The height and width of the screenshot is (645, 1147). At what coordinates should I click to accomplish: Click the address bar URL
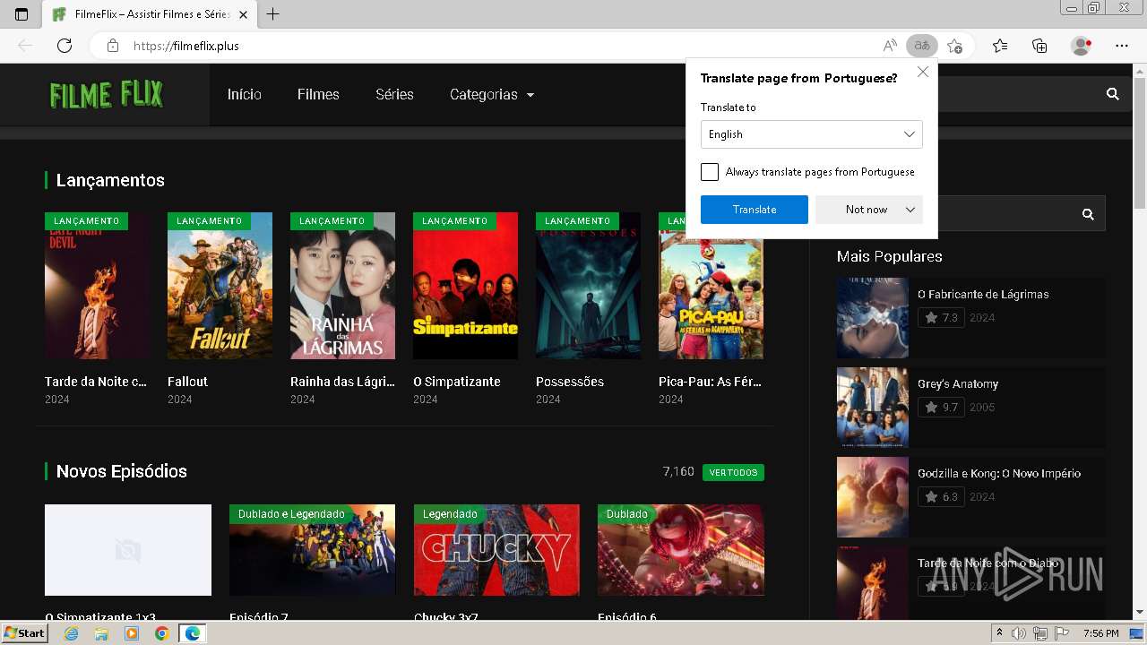(x=186, y=46)
